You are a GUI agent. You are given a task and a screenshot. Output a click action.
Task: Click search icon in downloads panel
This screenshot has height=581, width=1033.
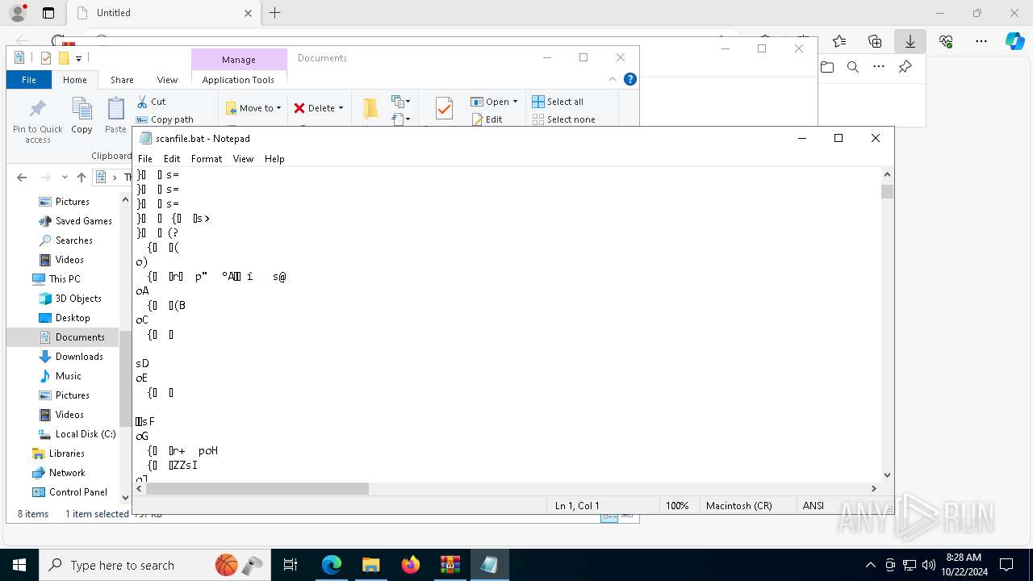(852, 67)
